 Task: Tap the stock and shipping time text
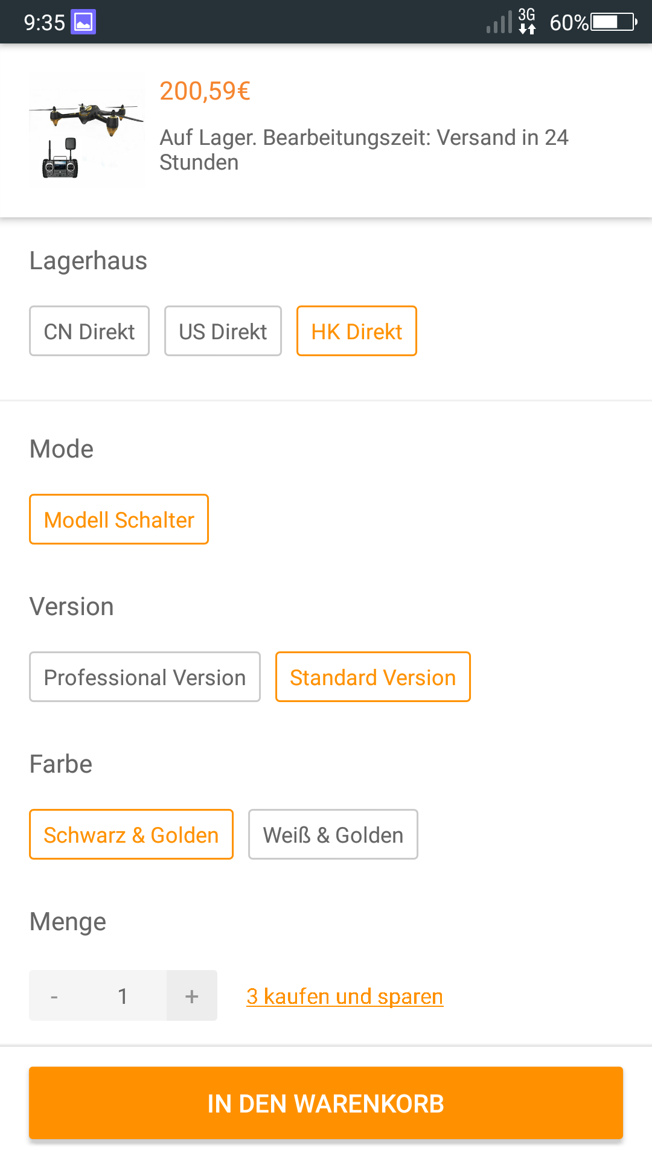(364, 150)
